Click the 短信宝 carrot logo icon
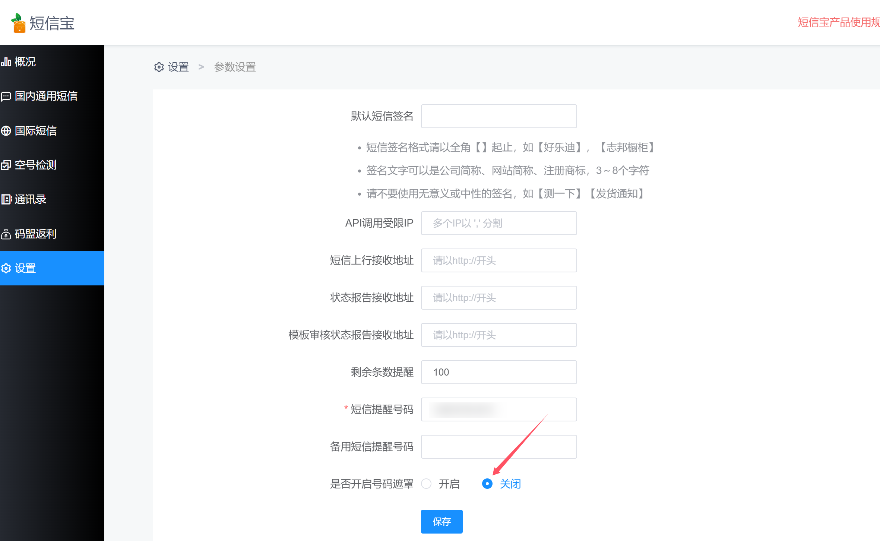The width and height of the screenshot is (880, 541). click(18, 23)
